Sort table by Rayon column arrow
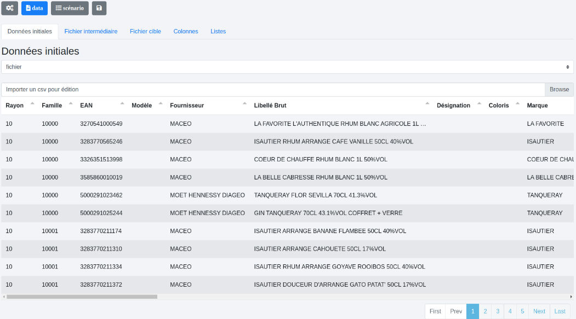The image size is (576, 319). pyautogui.click(x=32, y=103)
